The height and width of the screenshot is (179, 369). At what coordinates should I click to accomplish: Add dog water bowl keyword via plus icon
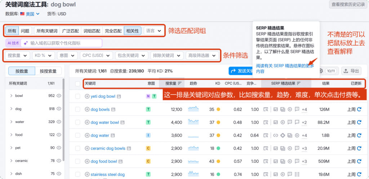click(87, 122)
